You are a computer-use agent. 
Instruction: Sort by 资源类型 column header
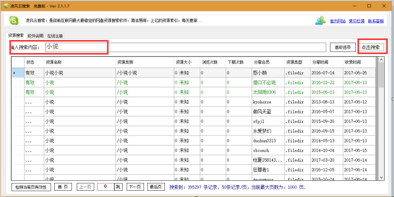click(x=297, y=62)
